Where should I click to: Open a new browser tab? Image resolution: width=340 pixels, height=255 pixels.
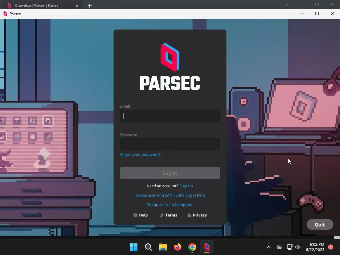pyautogui.click(x=90, y=6)
